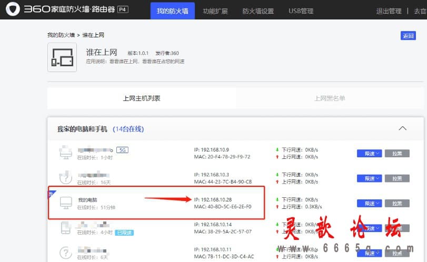Follow the 我的防火墙 breadcrumb link
Screen dimensions: 427x262
pos(61,35)
